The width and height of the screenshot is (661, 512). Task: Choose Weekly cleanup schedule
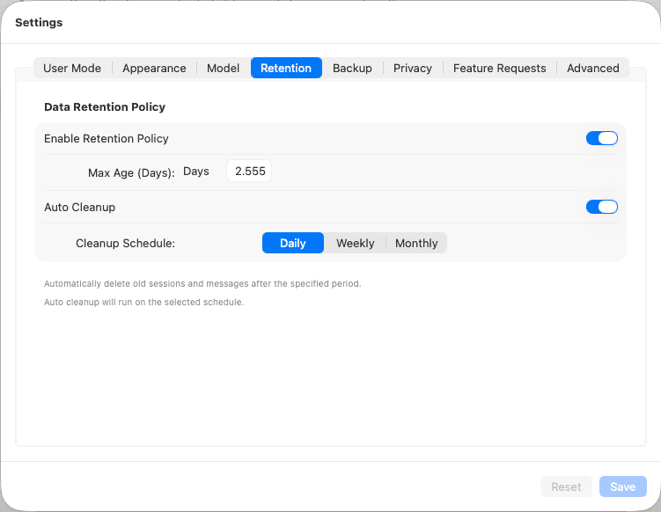pos(356,243)
